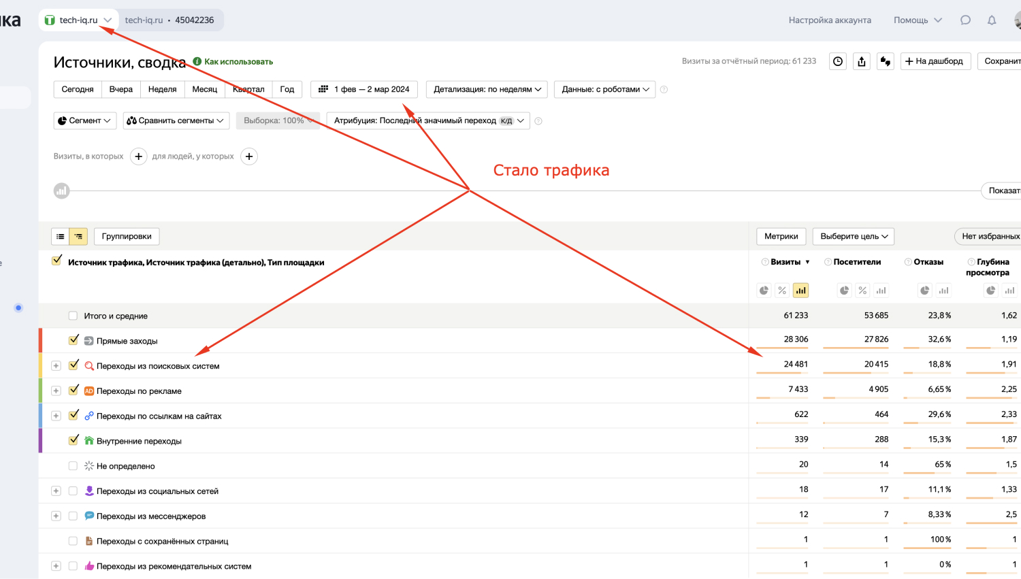Viewport: 1021px width, 579px height.
Task: Open Сравнить сегменты dropdown
Action: point(176,120)
